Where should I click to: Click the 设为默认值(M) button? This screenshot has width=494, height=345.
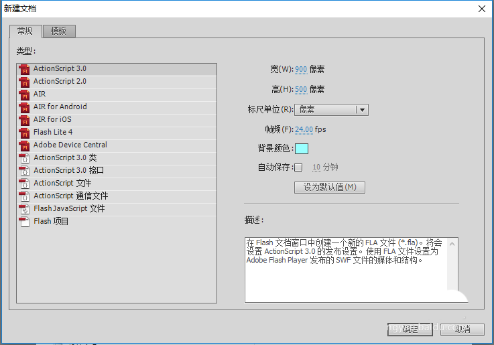point(330,188)
